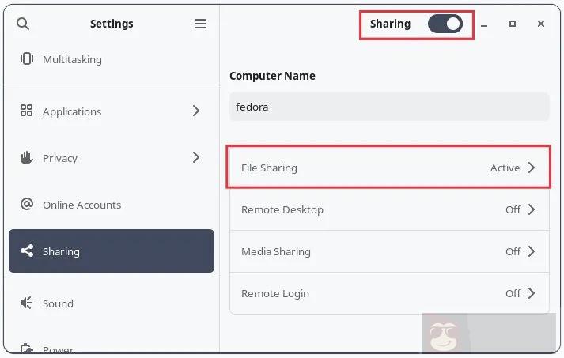Select Online Accounts in the sidebar
Viewport: 564px width, 358px height.
point(82,205)
